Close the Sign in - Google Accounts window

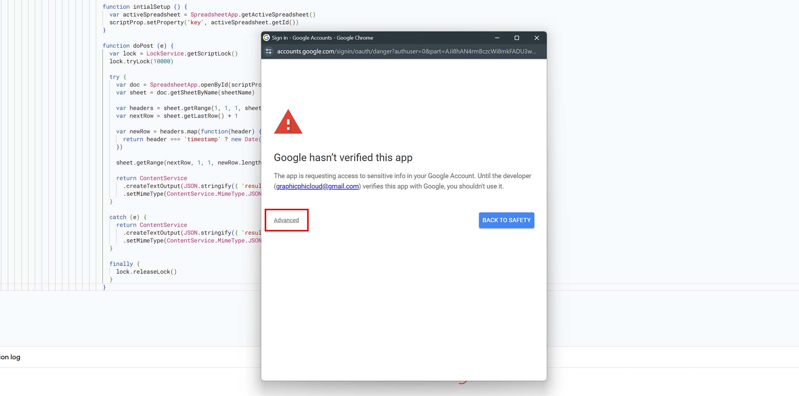tap(537, 38)
